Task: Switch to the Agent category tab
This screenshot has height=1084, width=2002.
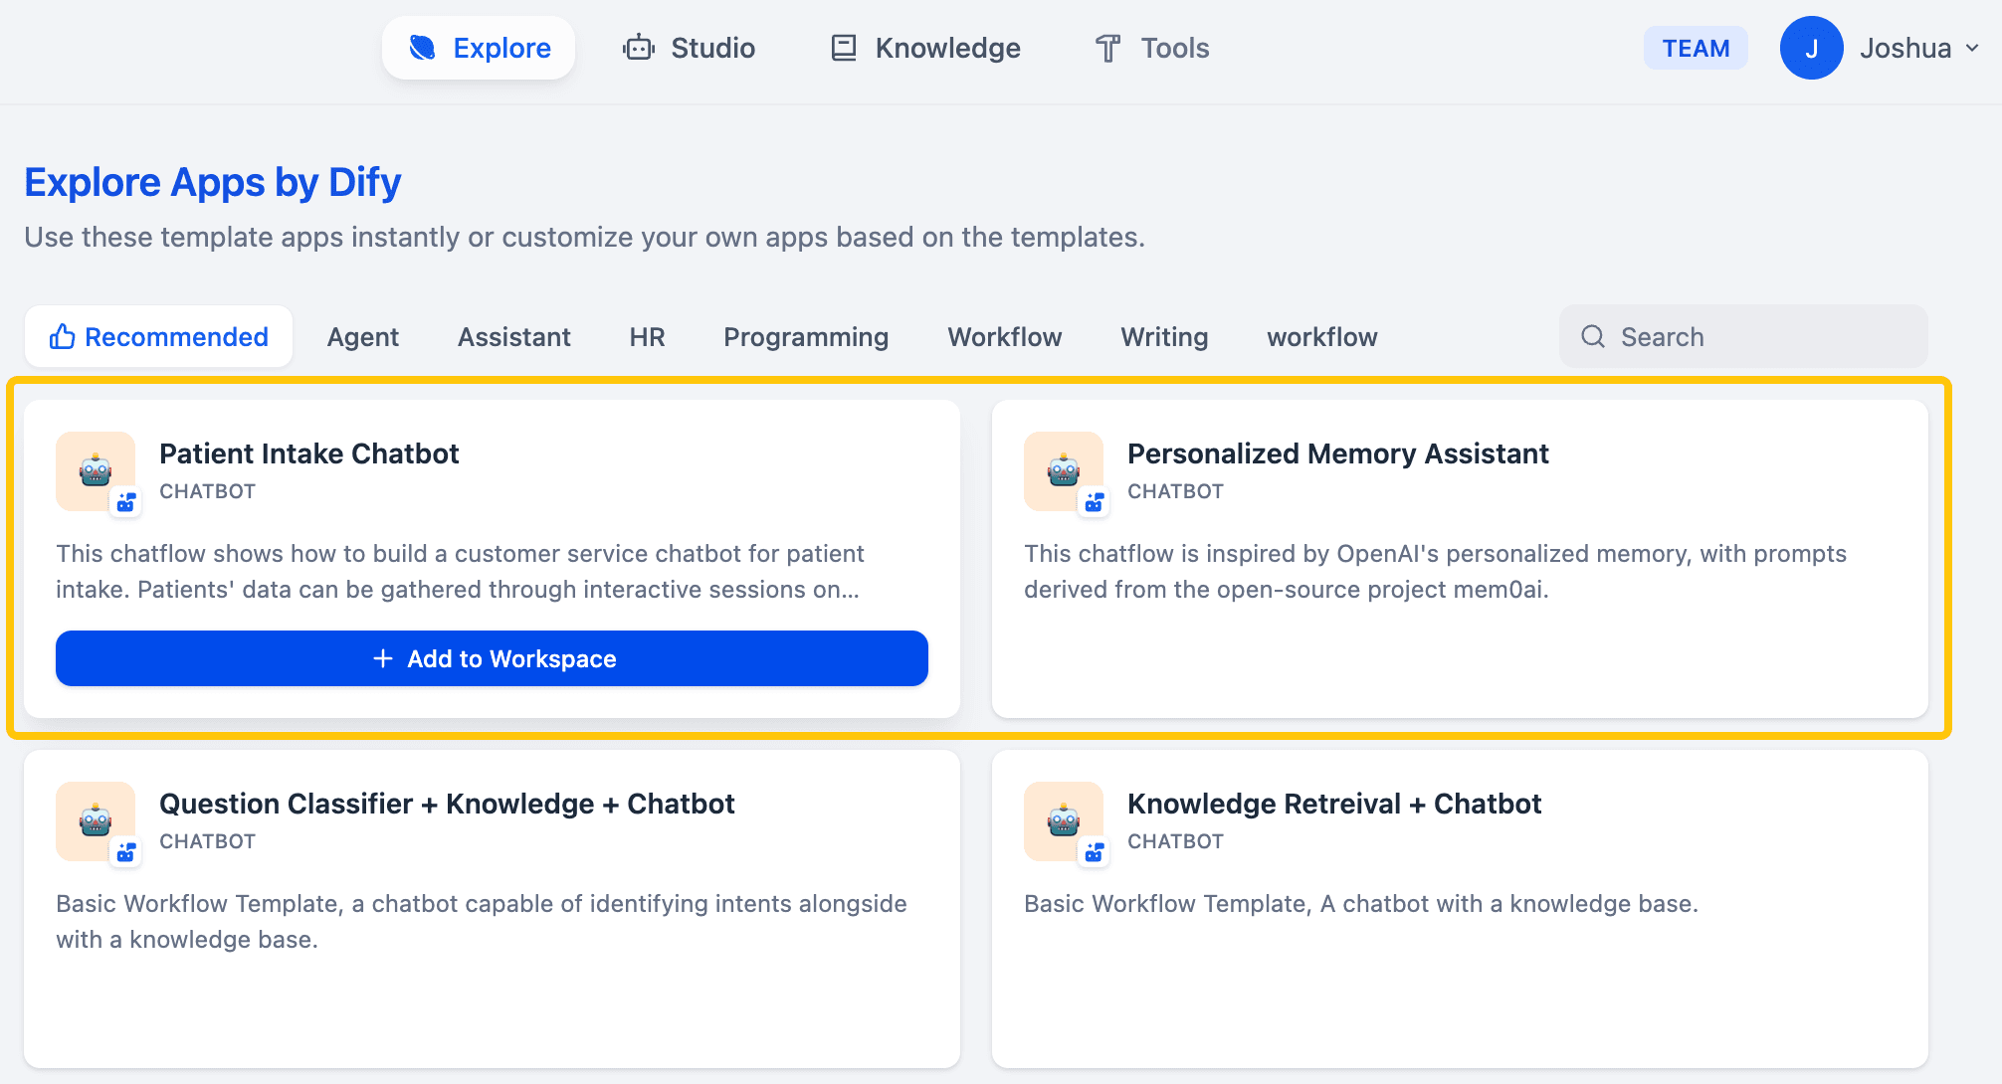Action: click(363, 337)
